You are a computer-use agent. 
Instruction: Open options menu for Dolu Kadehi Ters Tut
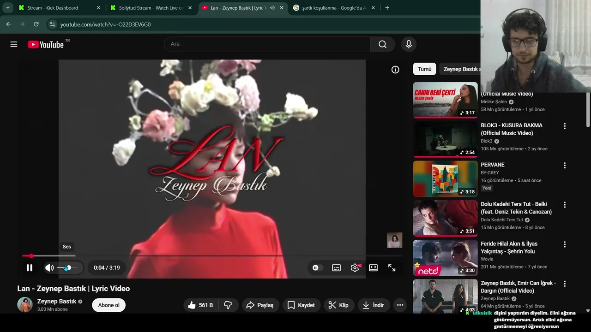(564, 205)
